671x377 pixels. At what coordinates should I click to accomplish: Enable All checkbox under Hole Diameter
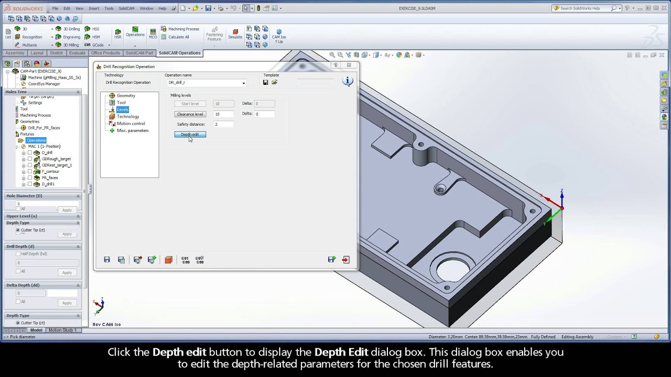[x=18, y=209]
